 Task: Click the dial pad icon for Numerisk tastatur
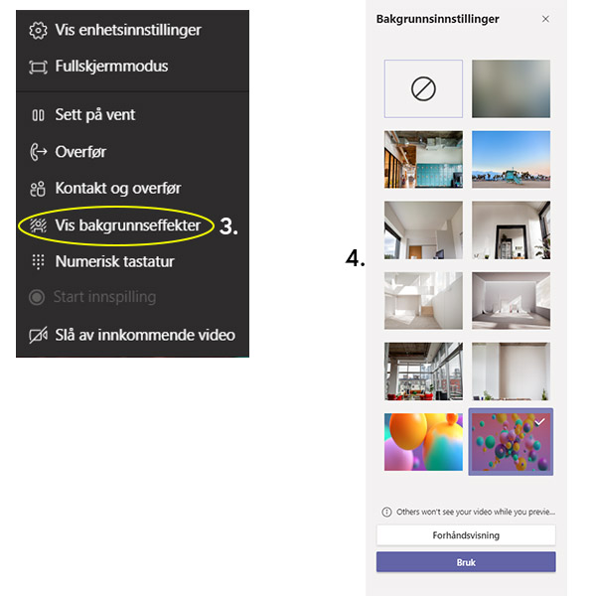click(x=38, y=261)
